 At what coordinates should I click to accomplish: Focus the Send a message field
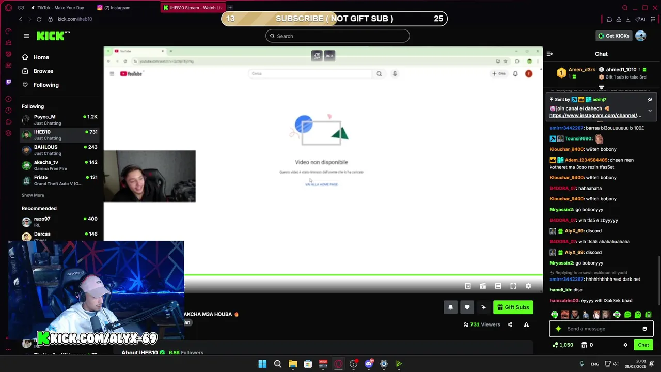[601, 329]
